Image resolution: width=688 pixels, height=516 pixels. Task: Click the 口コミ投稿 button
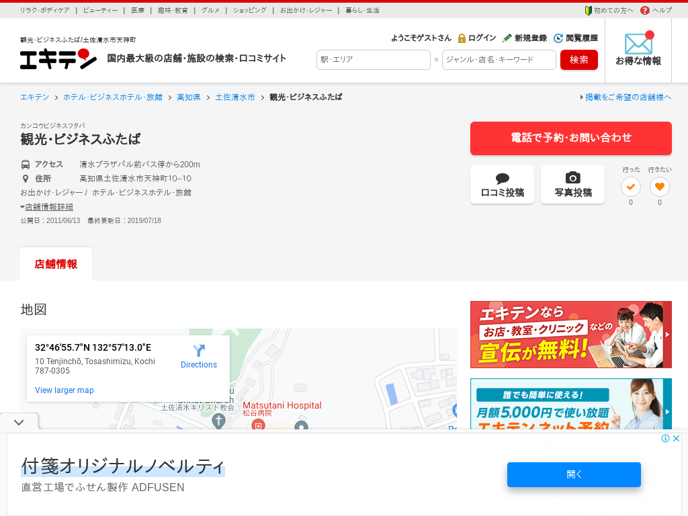(x=502, y=185)
